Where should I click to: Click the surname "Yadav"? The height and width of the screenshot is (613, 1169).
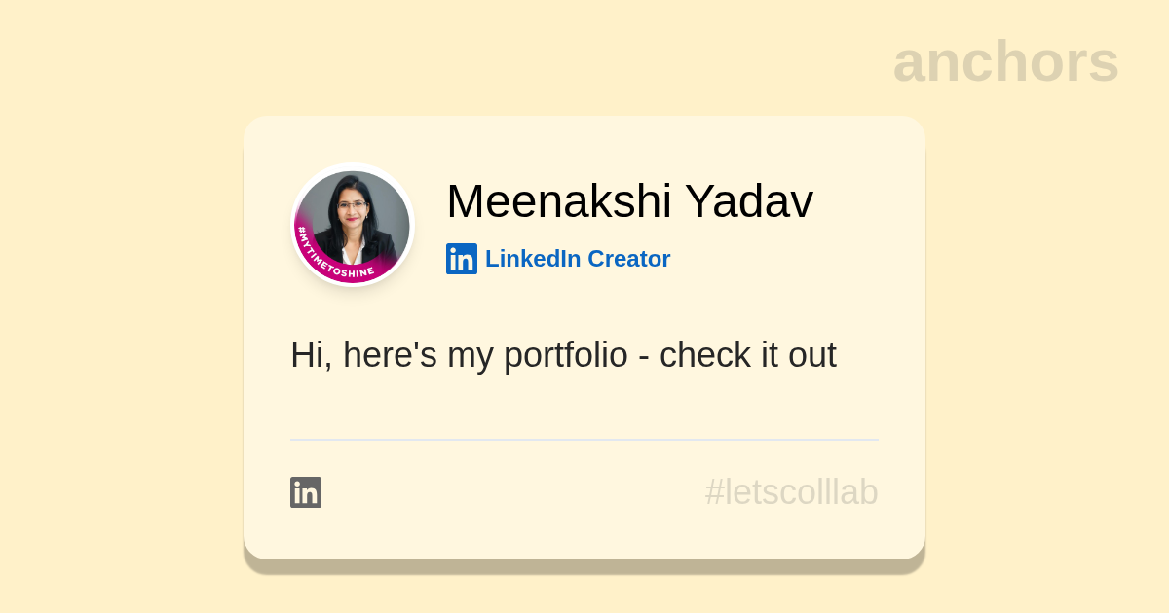[748, 201]
